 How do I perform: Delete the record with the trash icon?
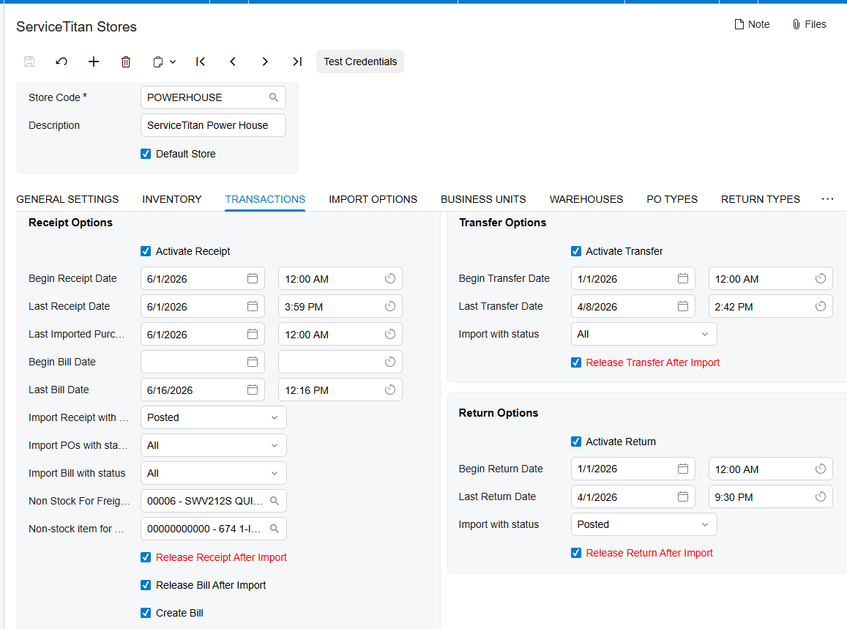126,62
